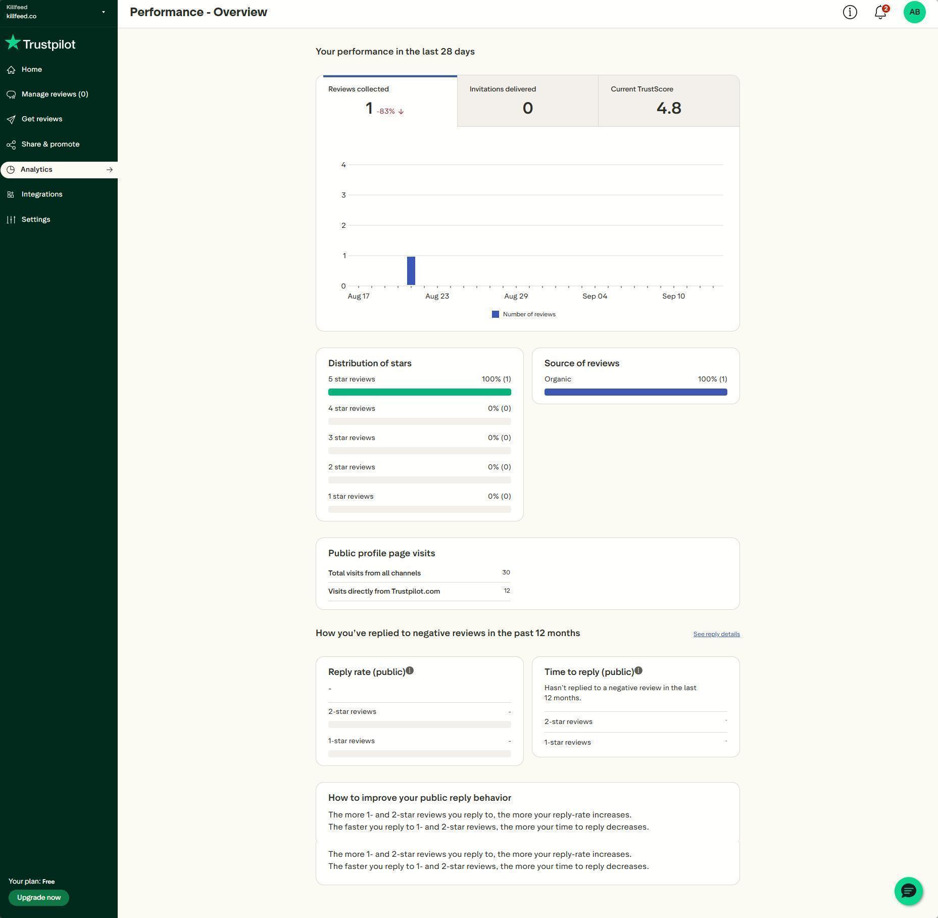This screenshot has height=918, width=938.
Task: Click the blue Organic source bar
Action: (636, 392)
